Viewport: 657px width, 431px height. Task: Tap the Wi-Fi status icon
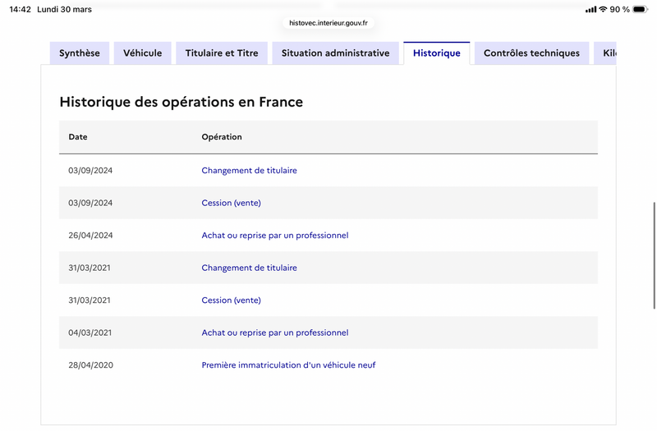[x=603, y=10]
